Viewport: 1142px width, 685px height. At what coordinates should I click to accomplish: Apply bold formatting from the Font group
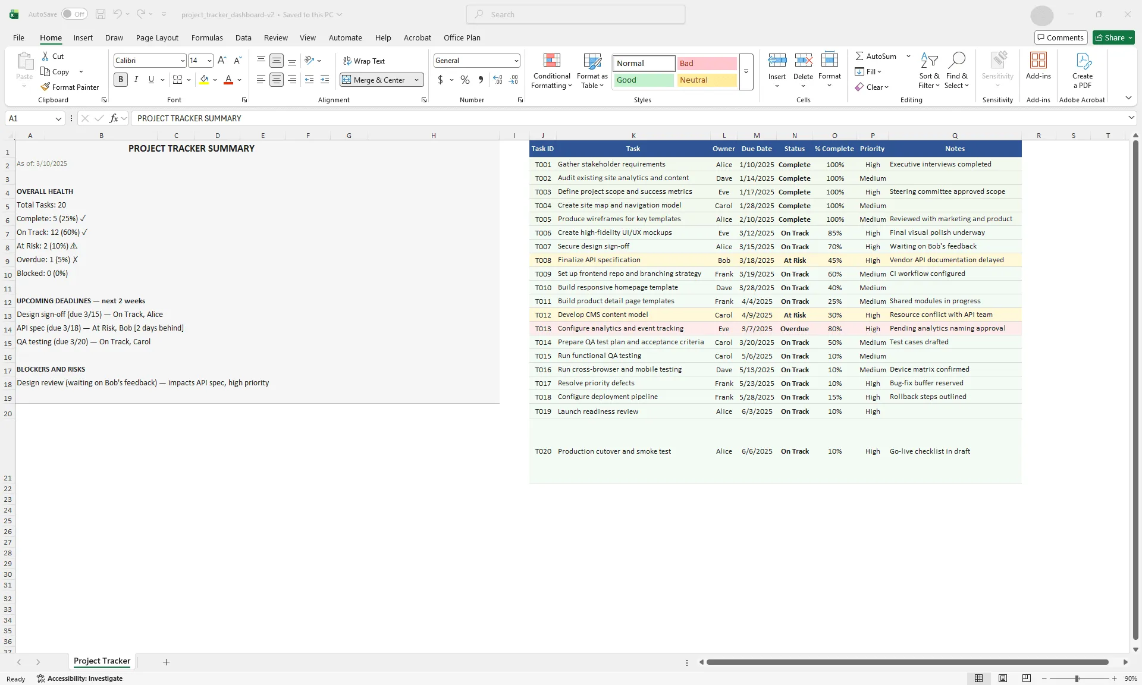tap(120, 79)
